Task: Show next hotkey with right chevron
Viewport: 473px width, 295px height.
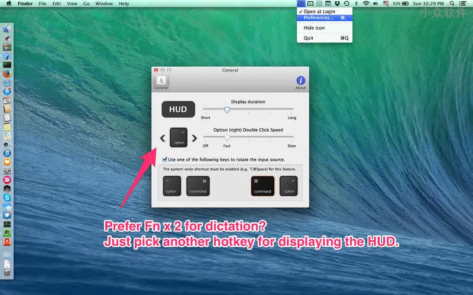Action: (195, 138)
